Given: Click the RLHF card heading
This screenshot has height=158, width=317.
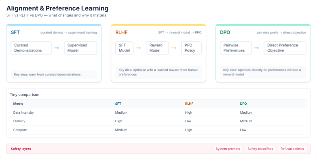Looking at the screenshot, I should [x=121, y=32].
